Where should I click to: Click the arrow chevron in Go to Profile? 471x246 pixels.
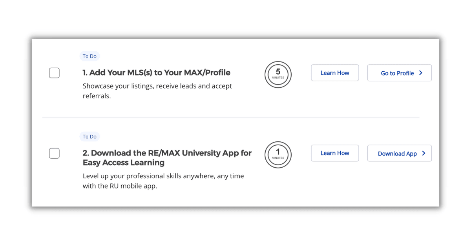(x=421, y=73)
